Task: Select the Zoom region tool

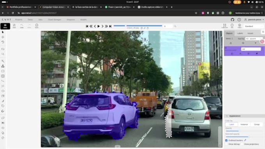Action: pos(3,54)
